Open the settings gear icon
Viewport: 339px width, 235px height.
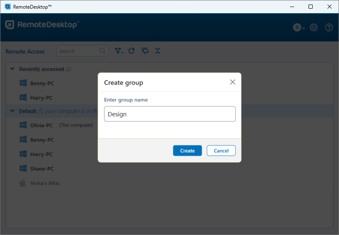tap(314, 28)
